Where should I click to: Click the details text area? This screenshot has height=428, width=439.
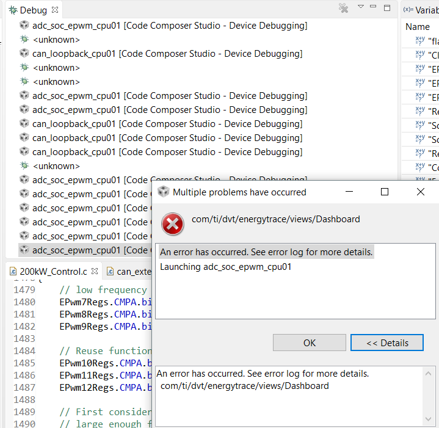pos(289,396)
